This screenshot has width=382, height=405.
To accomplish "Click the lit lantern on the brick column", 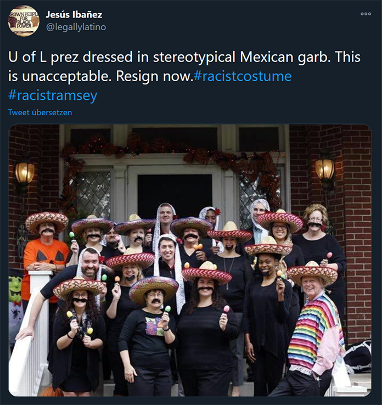I will [x=324, y=170].
